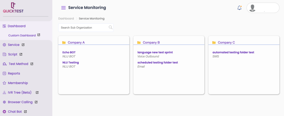Go to Reports in sidebar
The image size is (284, 116).
pos(14,74)
